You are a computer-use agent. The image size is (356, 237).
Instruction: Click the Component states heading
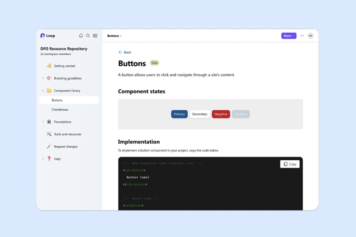coord(141,91)
